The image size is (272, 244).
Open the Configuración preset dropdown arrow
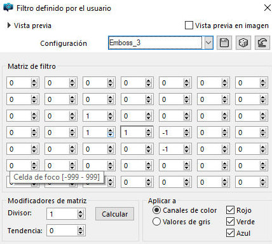click(208, 43)
